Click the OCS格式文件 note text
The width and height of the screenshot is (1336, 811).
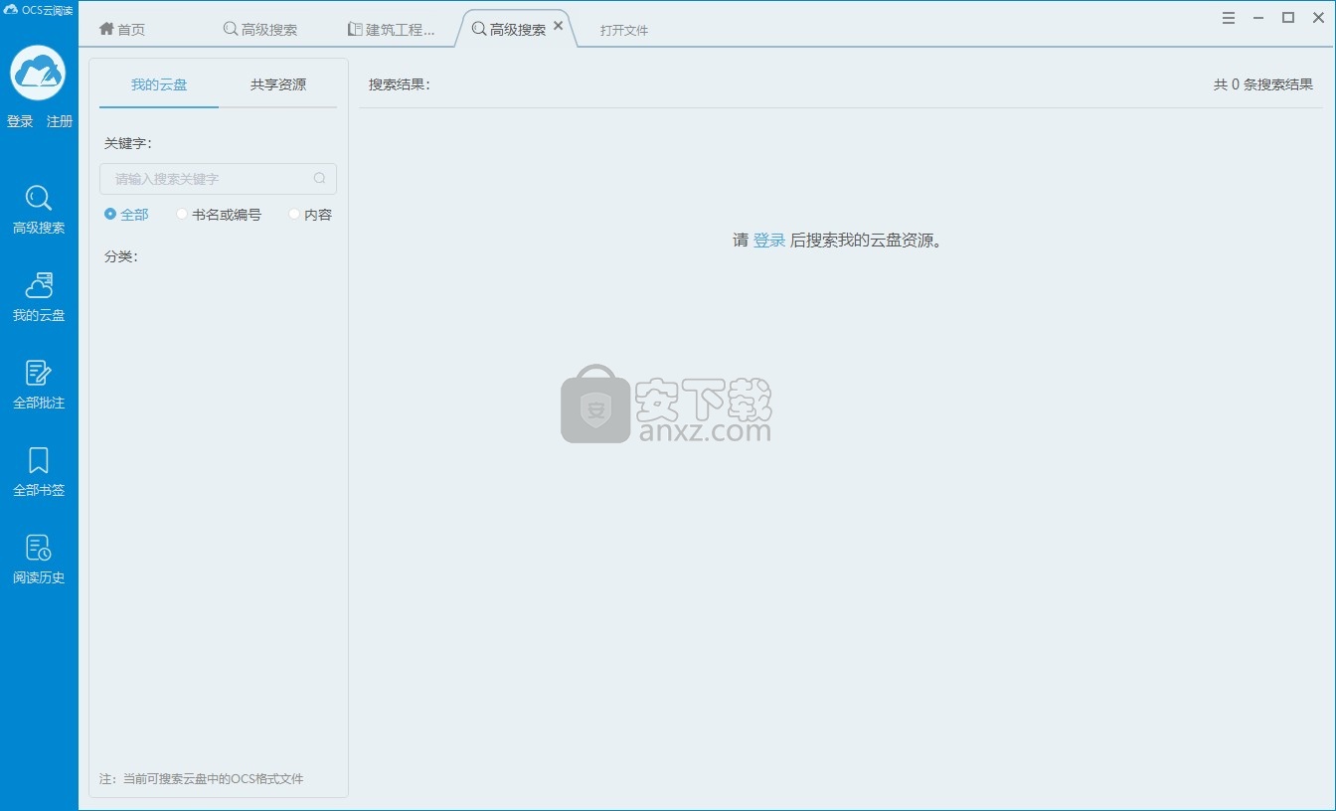coord(202,779)
